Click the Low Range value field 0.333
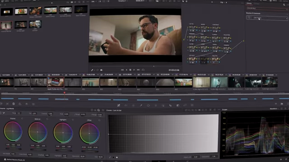 (x=83, y=114)
